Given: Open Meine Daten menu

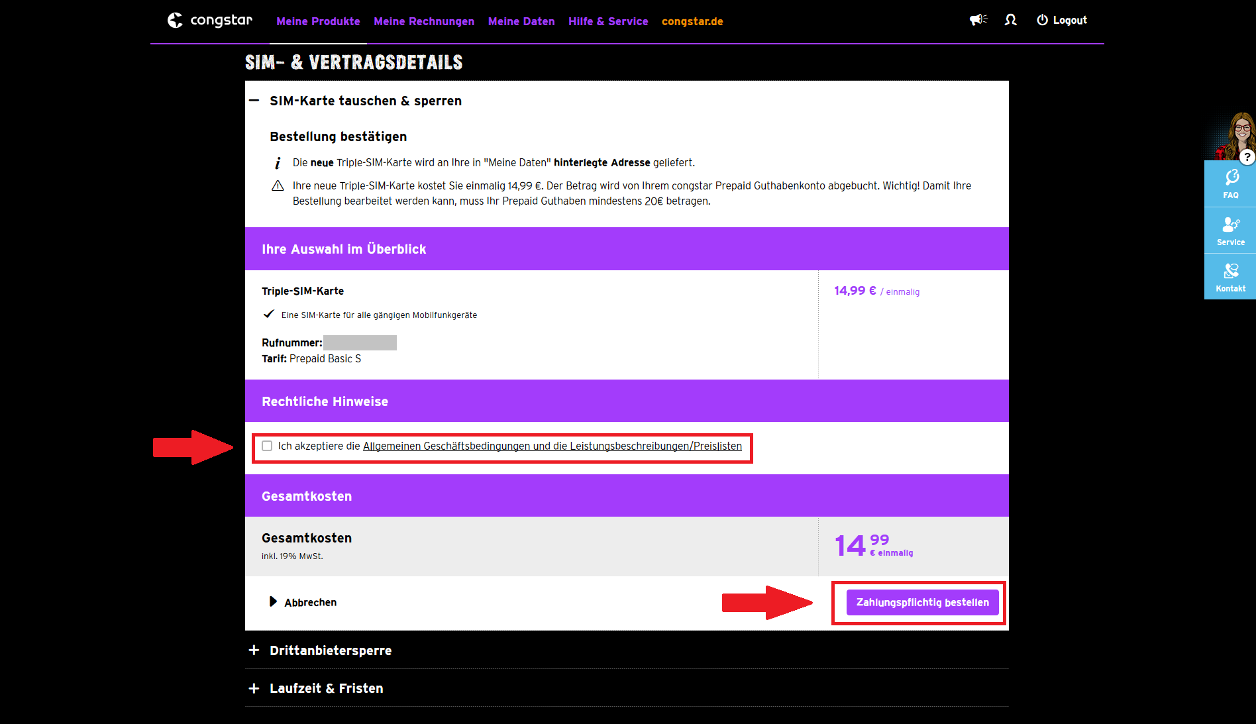Looking at the screenshot, I should pos(521,21).
